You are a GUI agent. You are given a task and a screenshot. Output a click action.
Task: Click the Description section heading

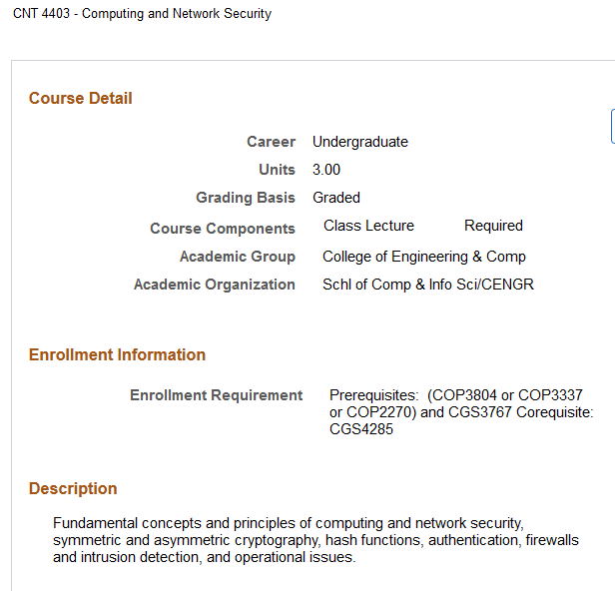(73, 488)
